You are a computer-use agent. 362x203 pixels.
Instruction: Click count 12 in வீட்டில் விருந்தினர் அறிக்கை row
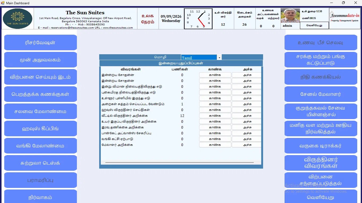tap(182, 116)
